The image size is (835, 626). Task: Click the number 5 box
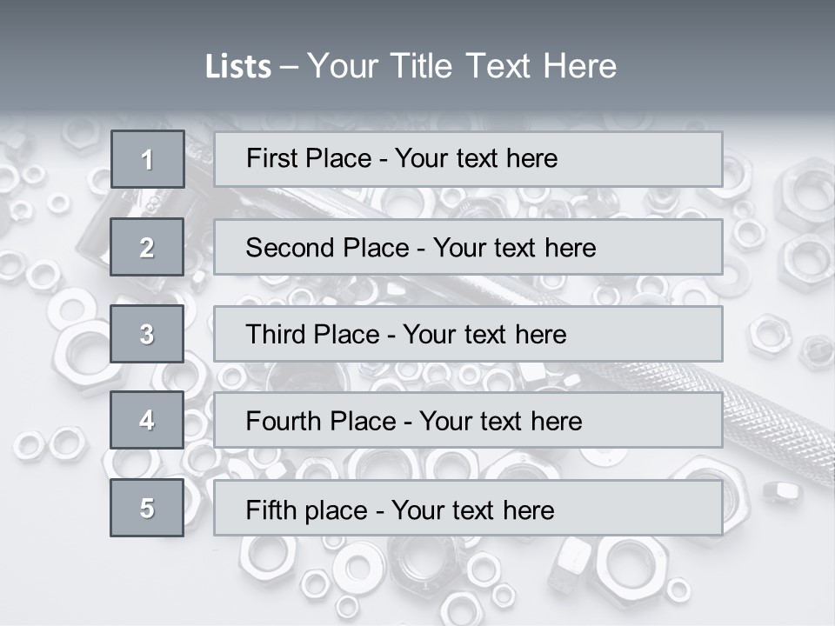(147, 508)
